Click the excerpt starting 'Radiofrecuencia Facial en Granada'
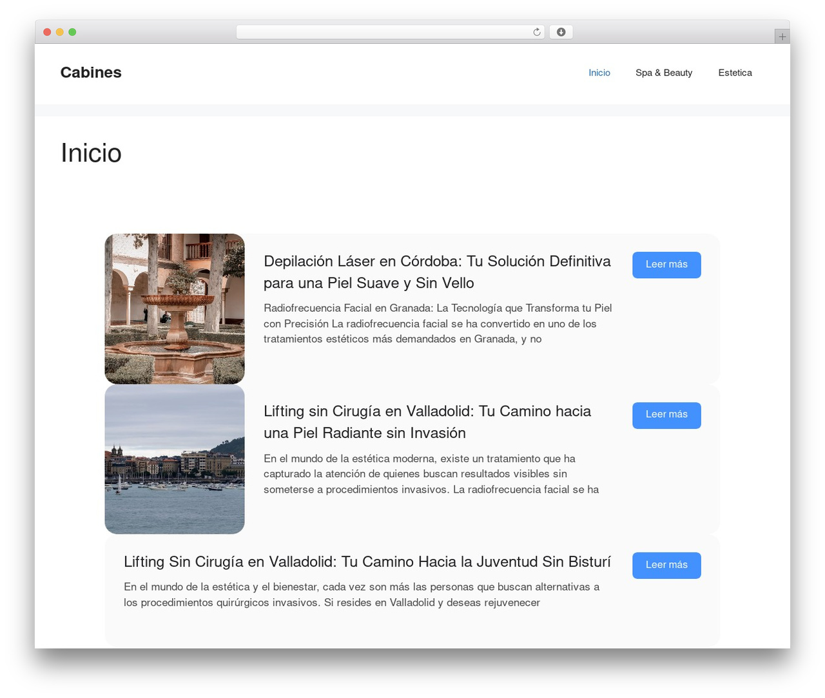This screenshot has width=825, height=698. (438, 323)
